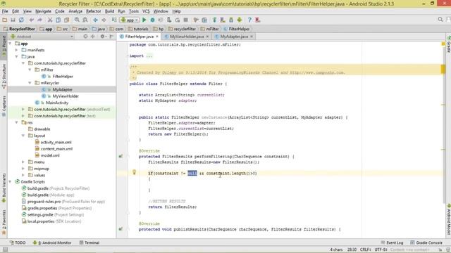The image size is (451, 253).
Task: Open the app run configuration dropdown
Action: point(130,20)
